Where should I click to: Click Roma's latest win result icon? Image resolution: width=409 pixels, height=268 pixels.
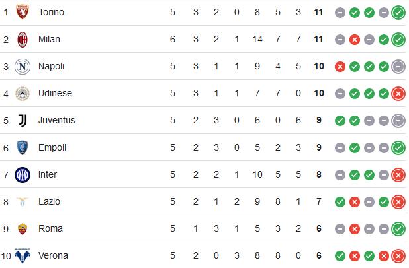click(398, 229)
